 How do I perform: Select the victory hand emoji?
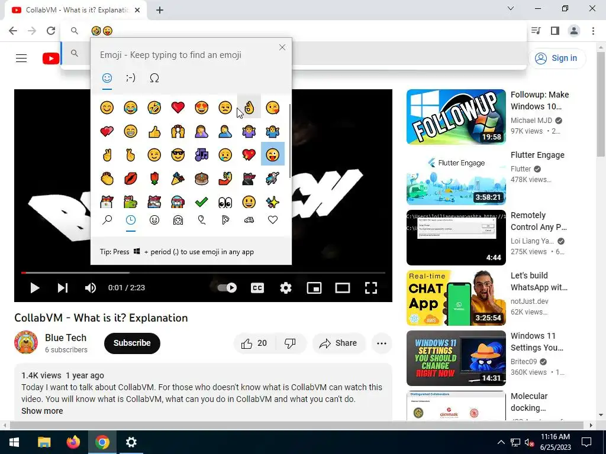(107, 155)
